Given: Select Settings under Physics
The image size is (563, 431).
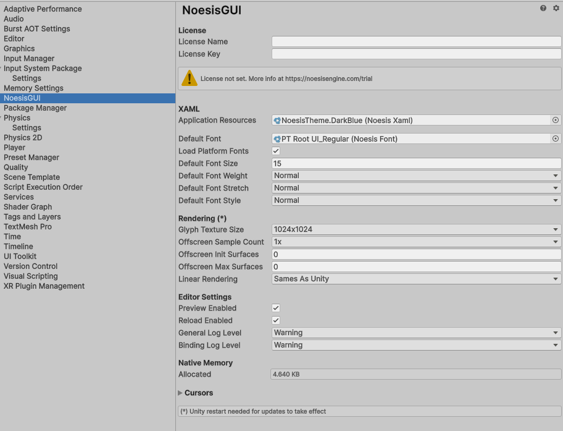Looking at the screenshot, I should [27, 128].
